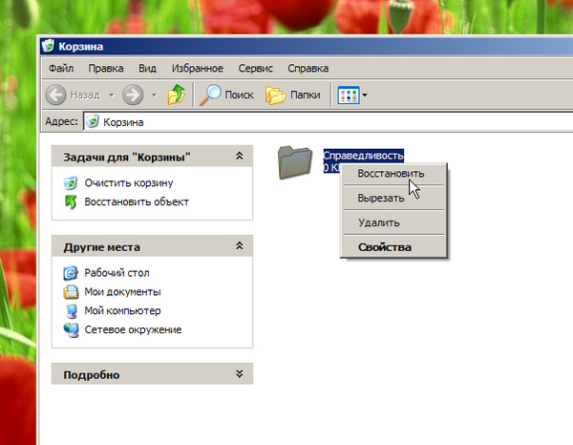Image resolution: width=573 pixels, height=445 pixels.
Task: Click the Up folder icon
Action: (177, 95)
